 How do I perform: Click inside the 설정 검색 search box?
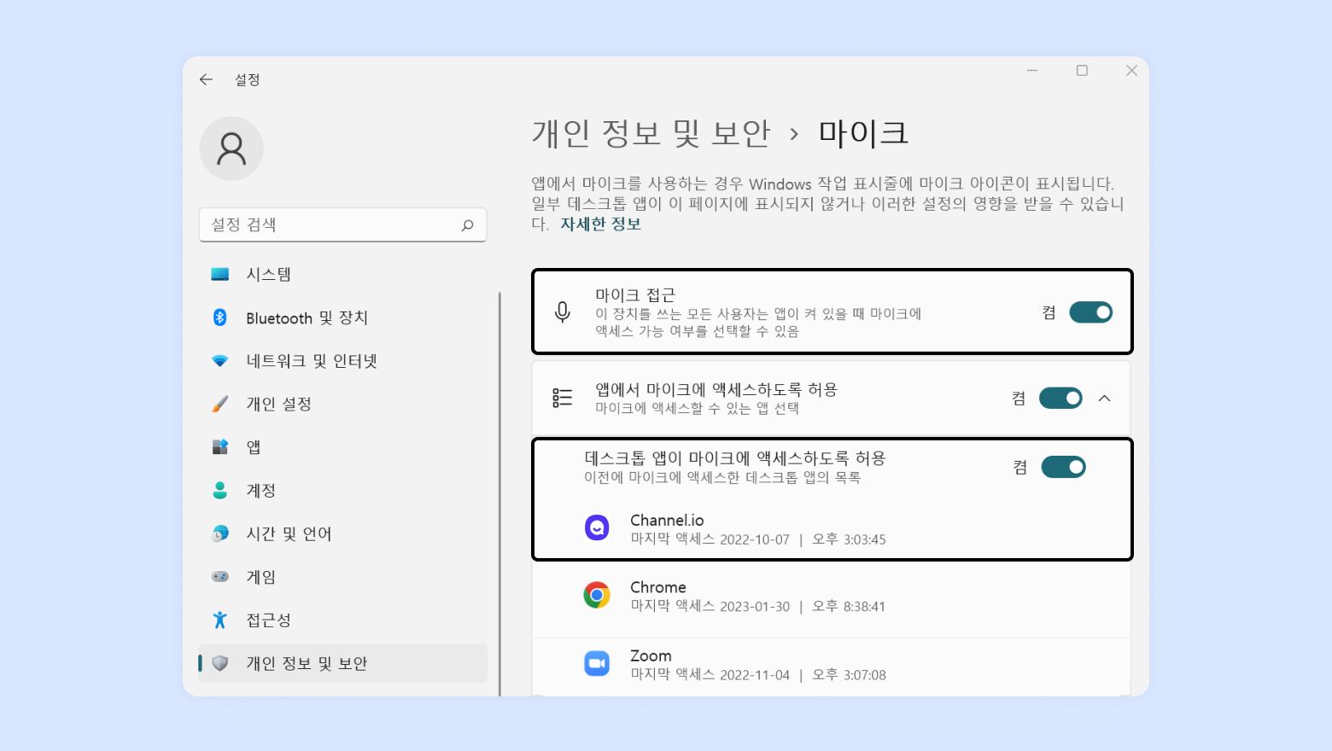click(343, 225)
